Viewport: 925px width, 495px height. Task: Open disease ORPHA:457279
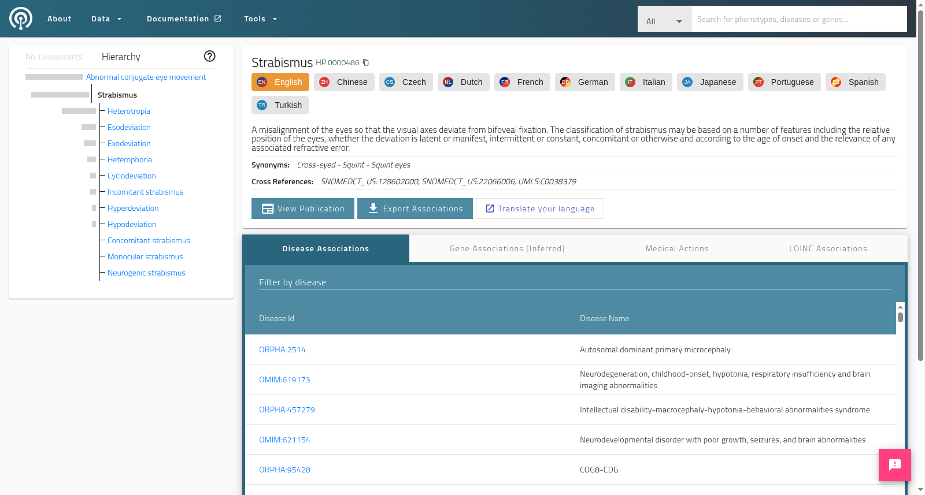tap(287, 410)
